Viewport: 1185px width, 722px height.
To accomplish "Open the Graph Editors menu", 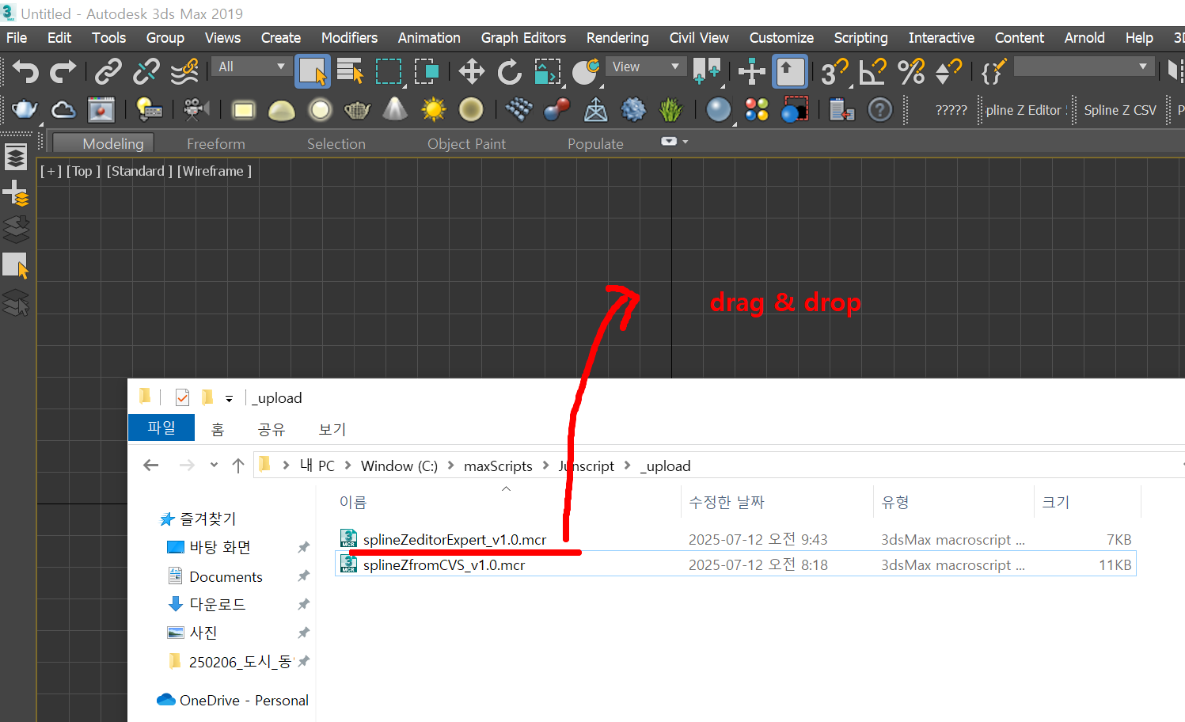I will tap(523, 38).
